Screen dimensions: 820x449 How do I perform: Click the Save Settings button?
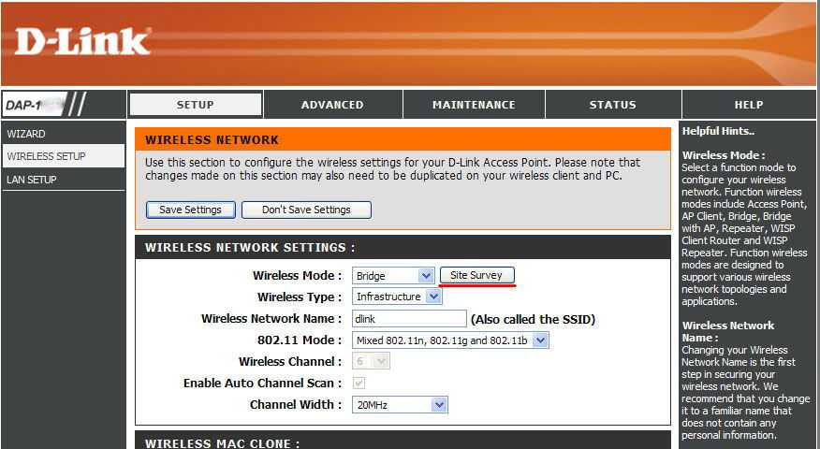(x=190, y=210)
